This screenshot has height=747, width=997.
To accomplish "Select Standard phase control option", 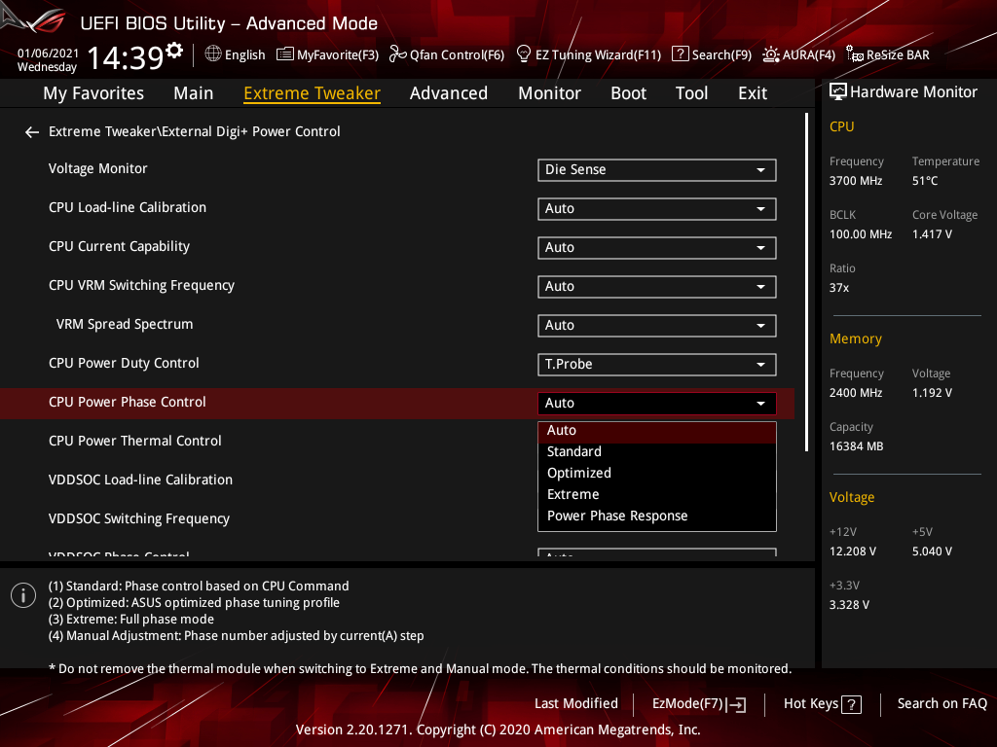I will 657,451.
